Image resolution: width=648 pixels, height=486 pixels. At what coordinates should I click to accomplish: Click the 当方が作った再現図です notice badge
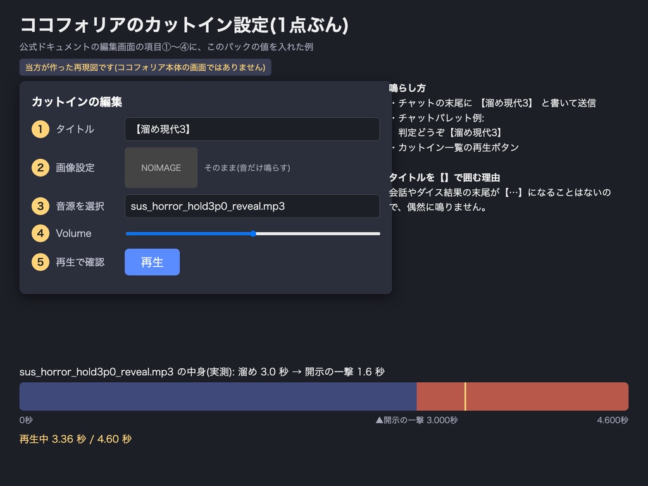(145, 67)
